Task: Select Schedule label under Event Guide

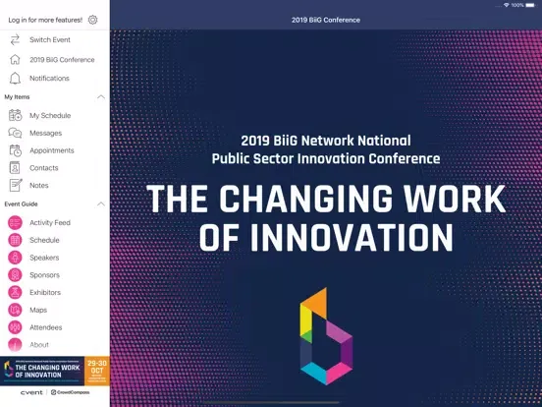Action: tap(44, 240)
